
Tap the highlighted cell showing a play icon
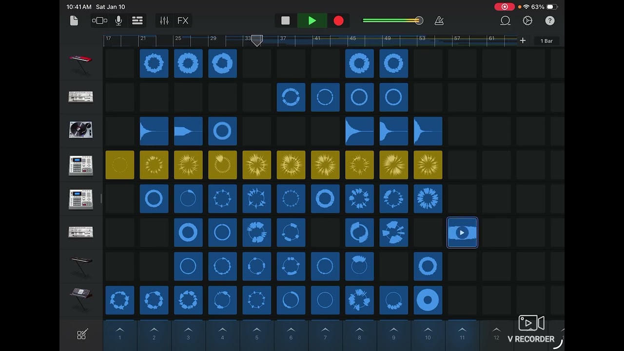point(462,233)
